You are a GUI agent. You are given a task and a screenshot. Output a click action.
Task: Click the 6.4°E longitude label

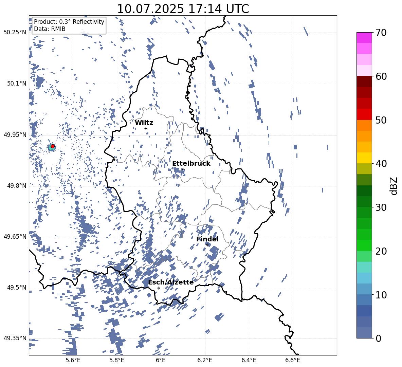(249, 361)
